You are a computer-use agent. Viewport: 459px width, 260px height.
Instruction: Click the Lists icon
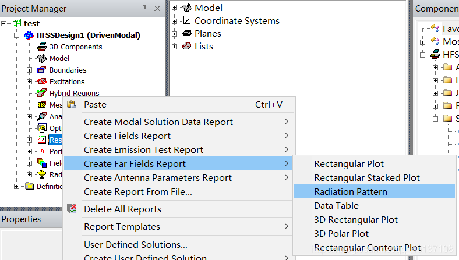187,46
